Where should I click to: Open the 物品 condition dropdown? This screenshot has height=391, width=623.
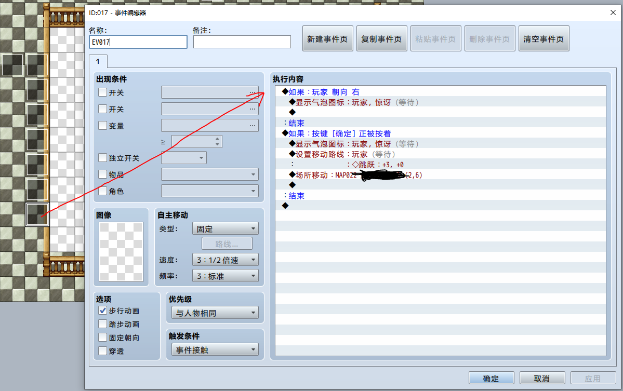pos(210,174)
